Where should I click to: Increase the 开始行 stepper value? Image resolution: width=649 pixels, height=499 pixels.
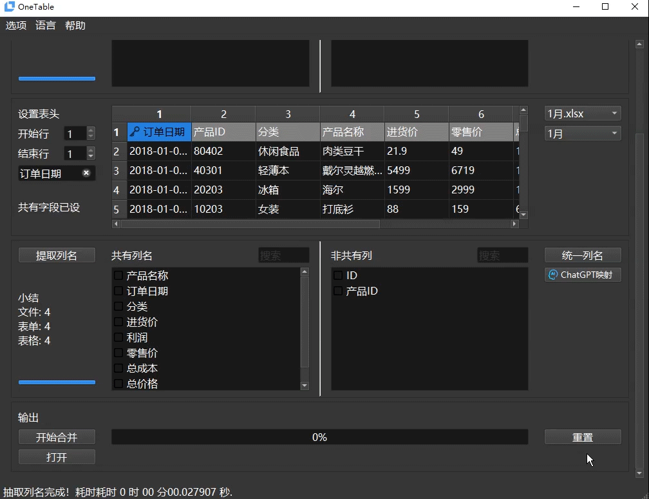(91, 130)
